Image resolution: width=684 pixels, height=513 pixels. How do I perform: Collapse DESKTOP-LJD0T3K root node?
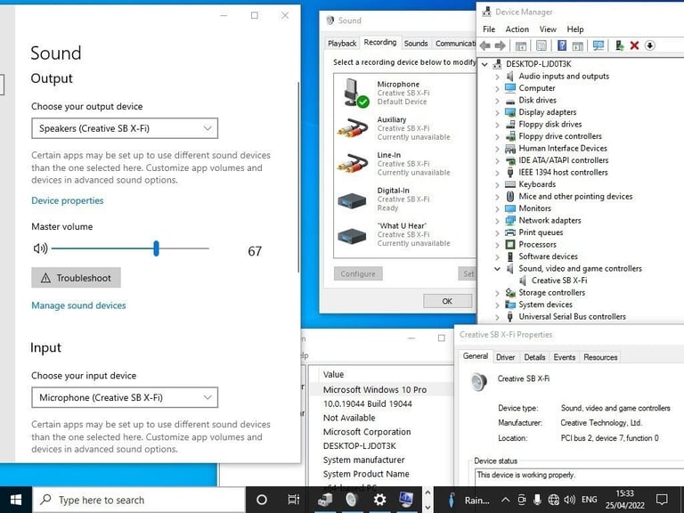pos(484,64)
